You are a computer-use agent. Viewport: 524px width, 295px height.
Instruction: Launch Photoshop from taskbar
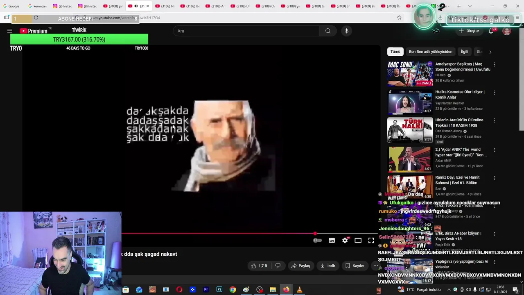tap(219, 290)
